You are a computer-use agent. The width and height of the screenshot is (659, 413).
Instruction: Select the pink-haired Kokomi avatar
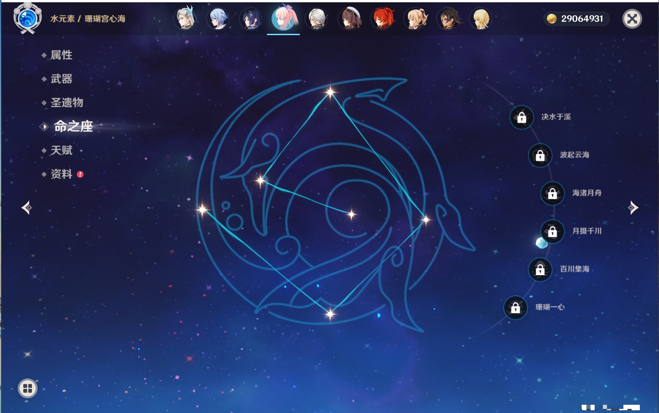pos(284,18)
